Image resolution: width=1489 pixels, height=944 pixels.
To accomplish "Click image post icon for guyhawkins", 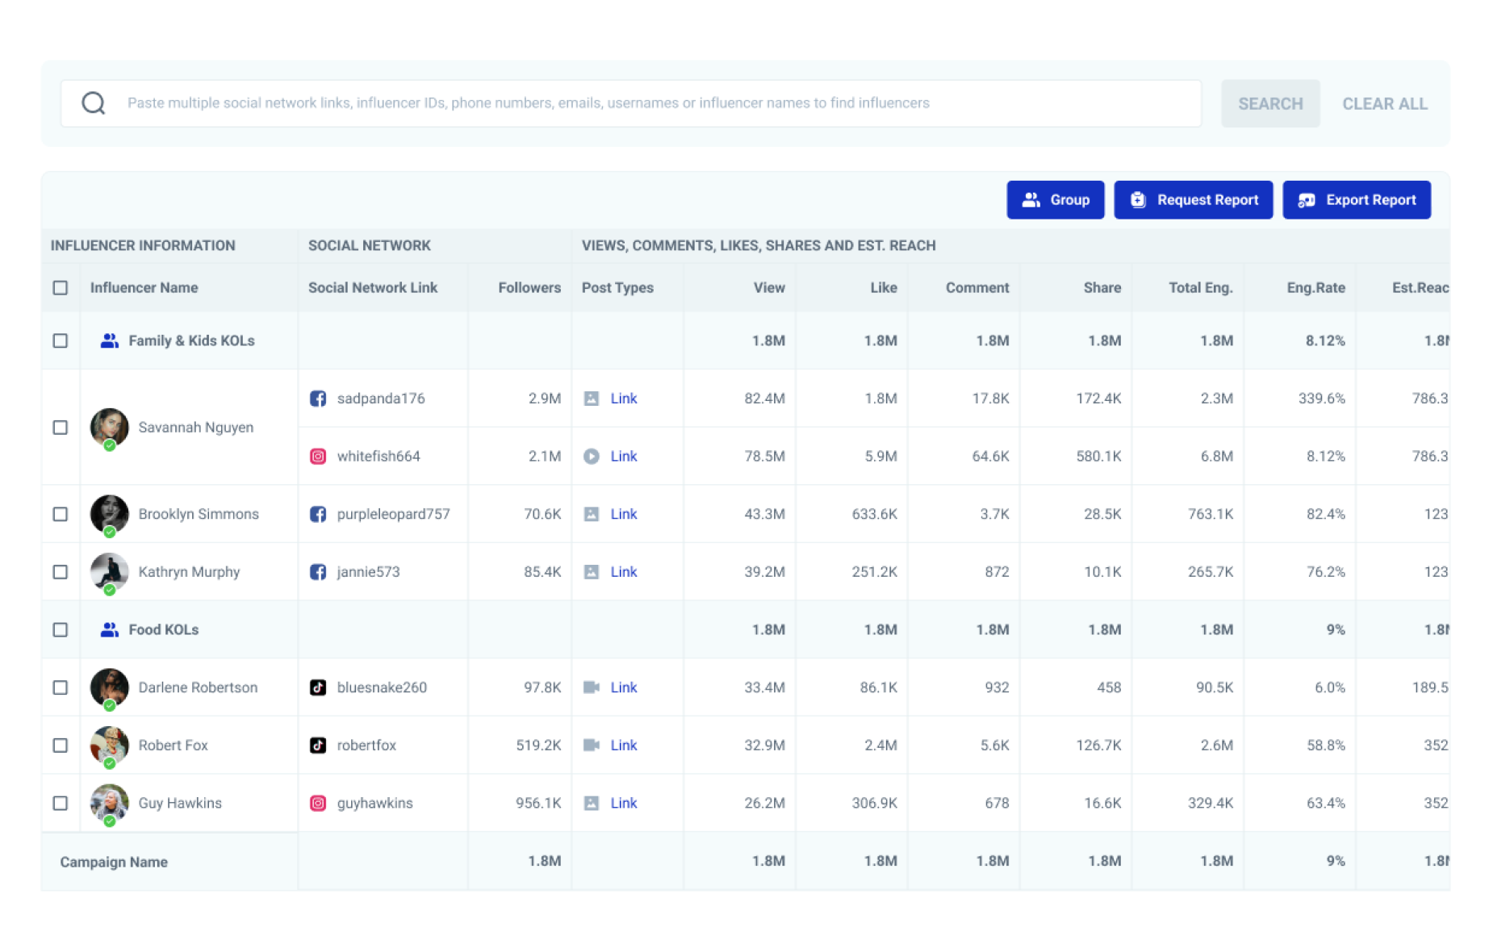I will point(592,804).
